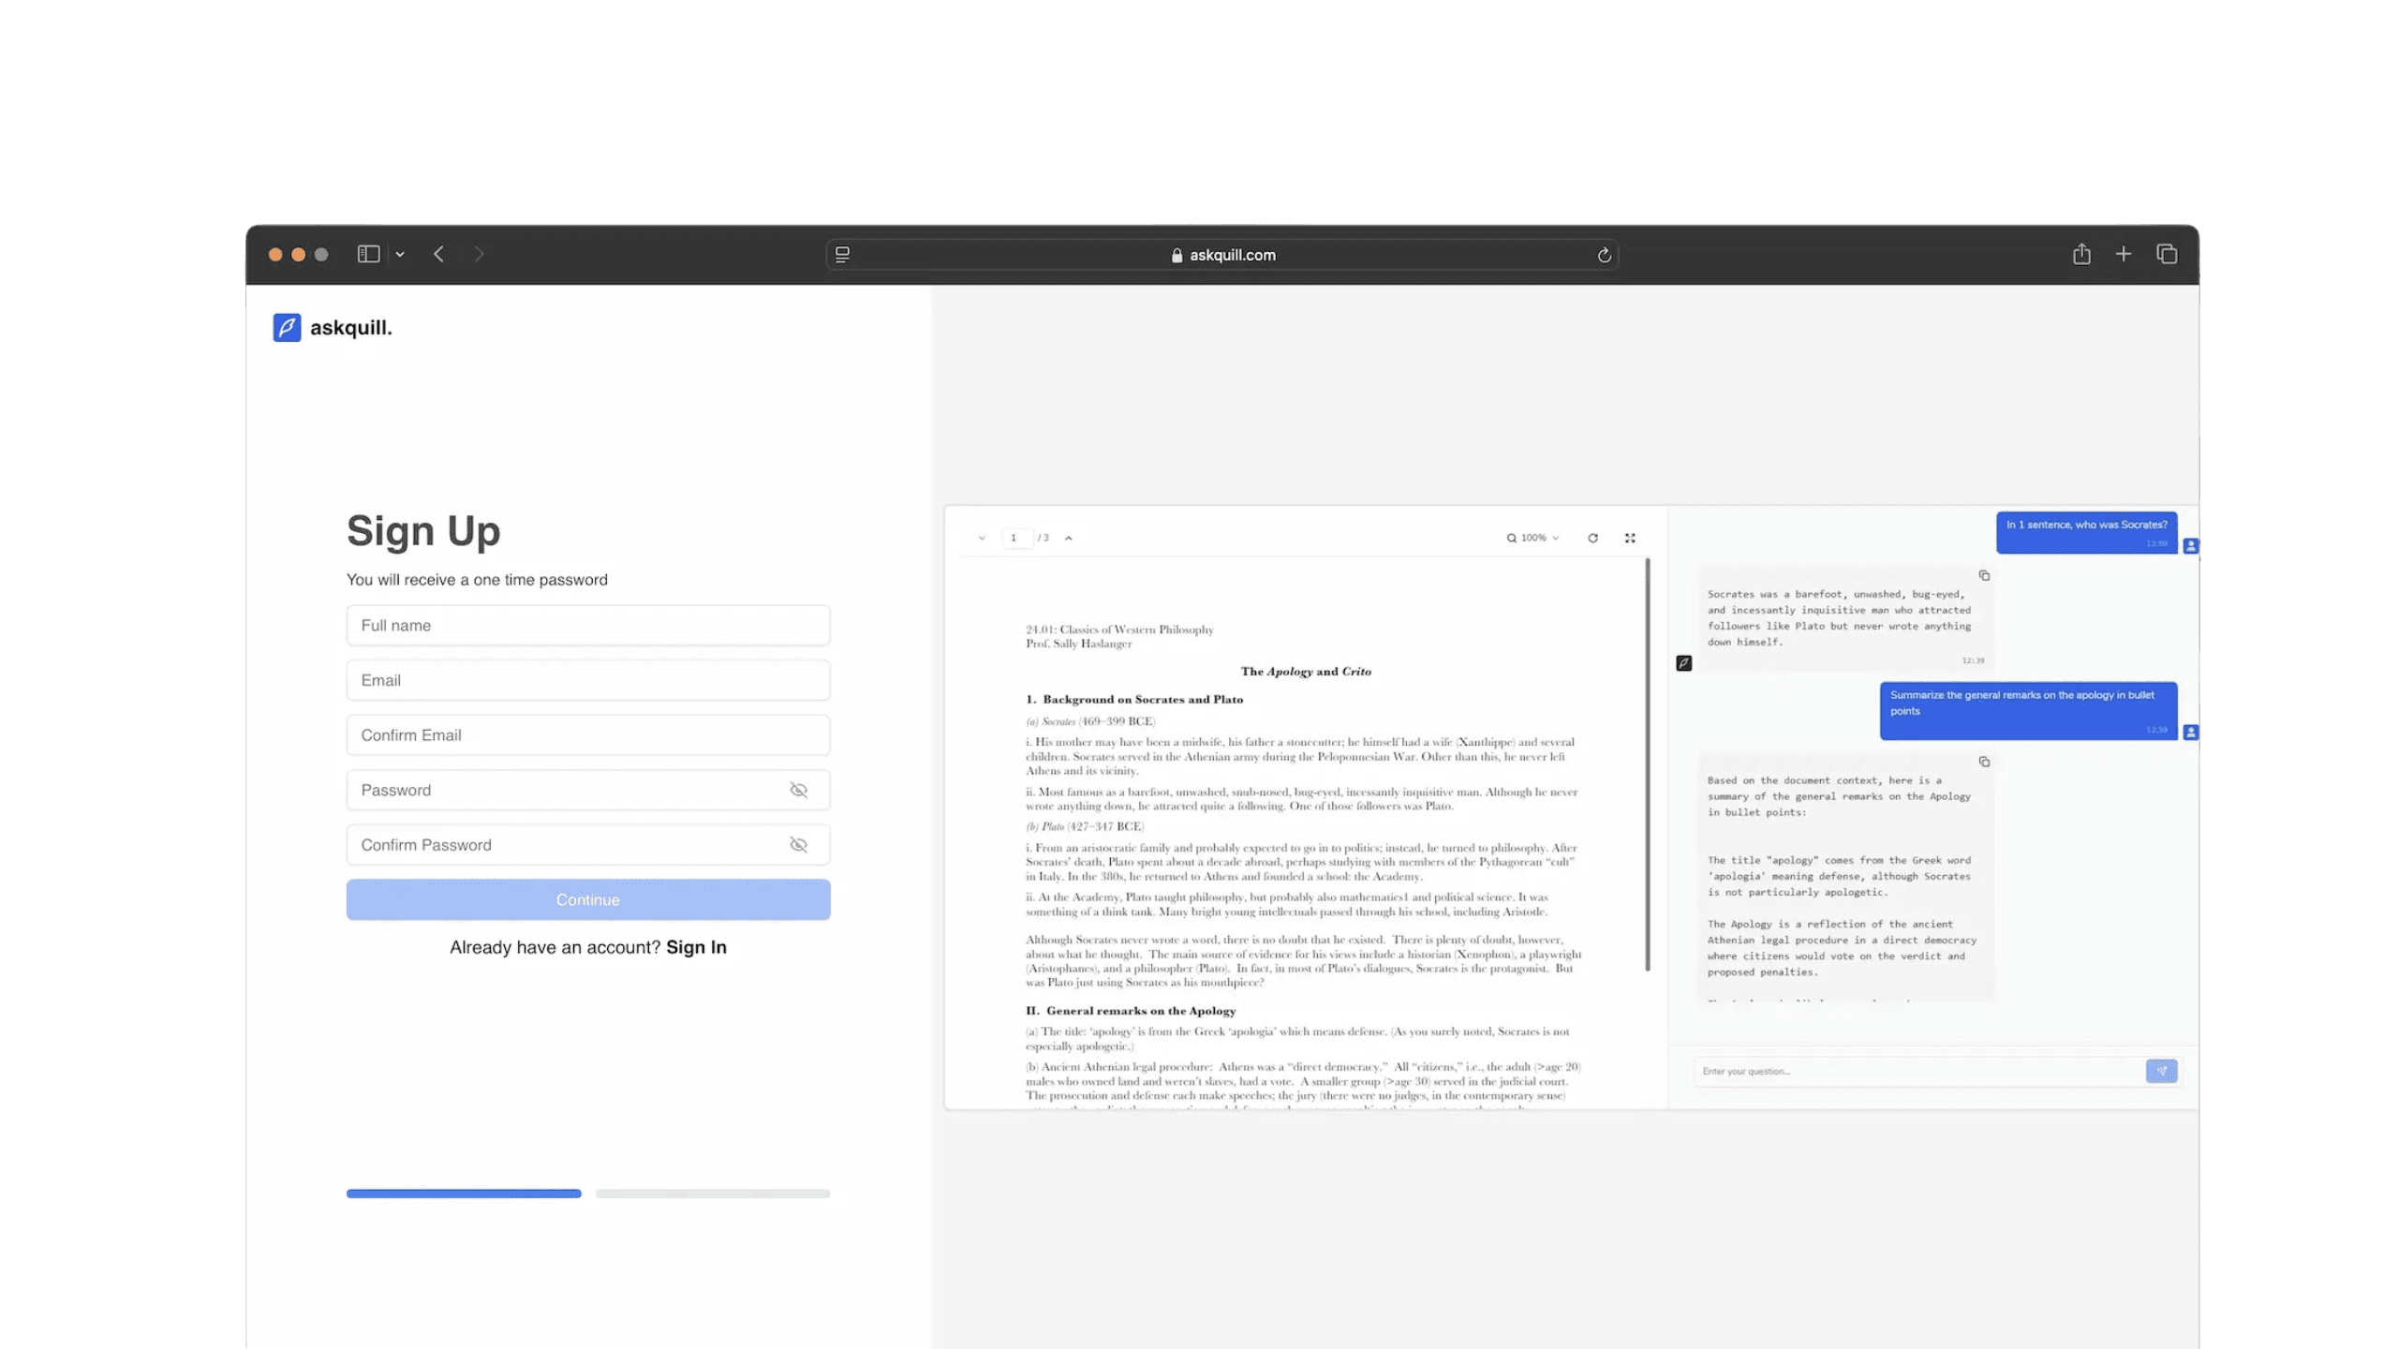
Task: Open the sidebar options chevron in Safari toolbar
Action: tap(400, 254)
